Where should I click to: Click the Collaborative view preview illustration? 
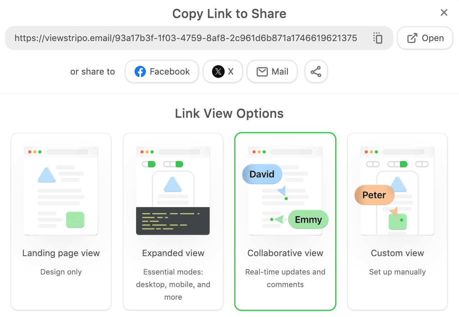coord(285,190)
